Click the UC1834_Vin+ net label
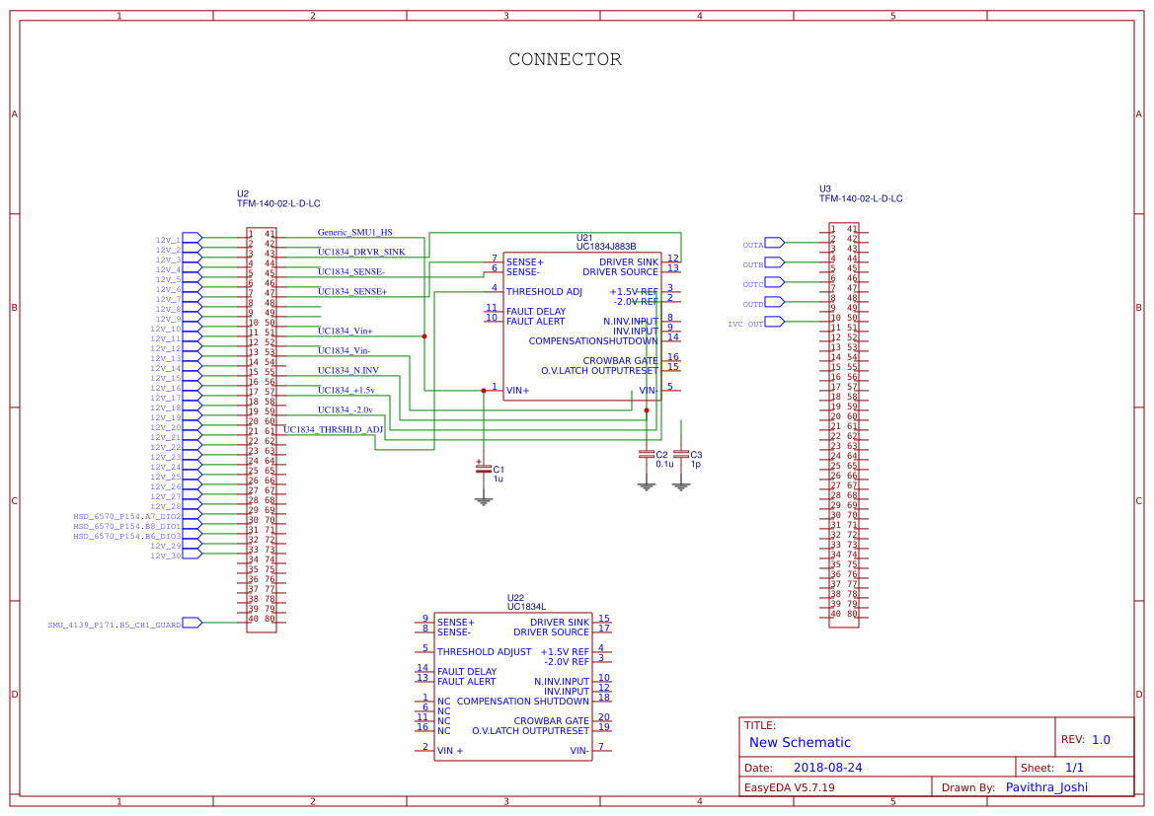Screen dimensions: 1154x816 point(346,332)
